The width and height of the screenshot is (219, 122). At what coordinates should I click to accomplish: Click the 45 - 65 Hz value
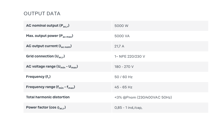click(x=123, y=87)
